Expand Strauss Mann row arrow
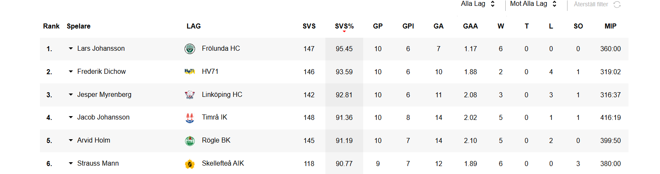 (x=71, y=164)
